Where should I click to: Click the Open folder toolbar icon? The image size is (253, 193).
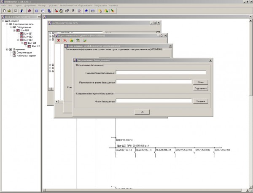[9, 10]
